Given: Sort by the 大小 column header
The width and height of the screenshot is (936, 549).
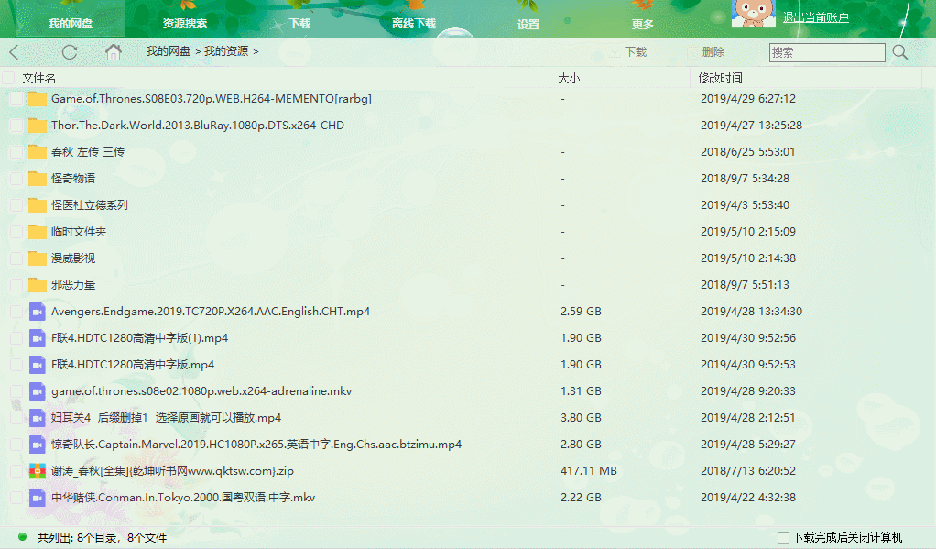Looking at the screenshot, I should coord(569,78).
